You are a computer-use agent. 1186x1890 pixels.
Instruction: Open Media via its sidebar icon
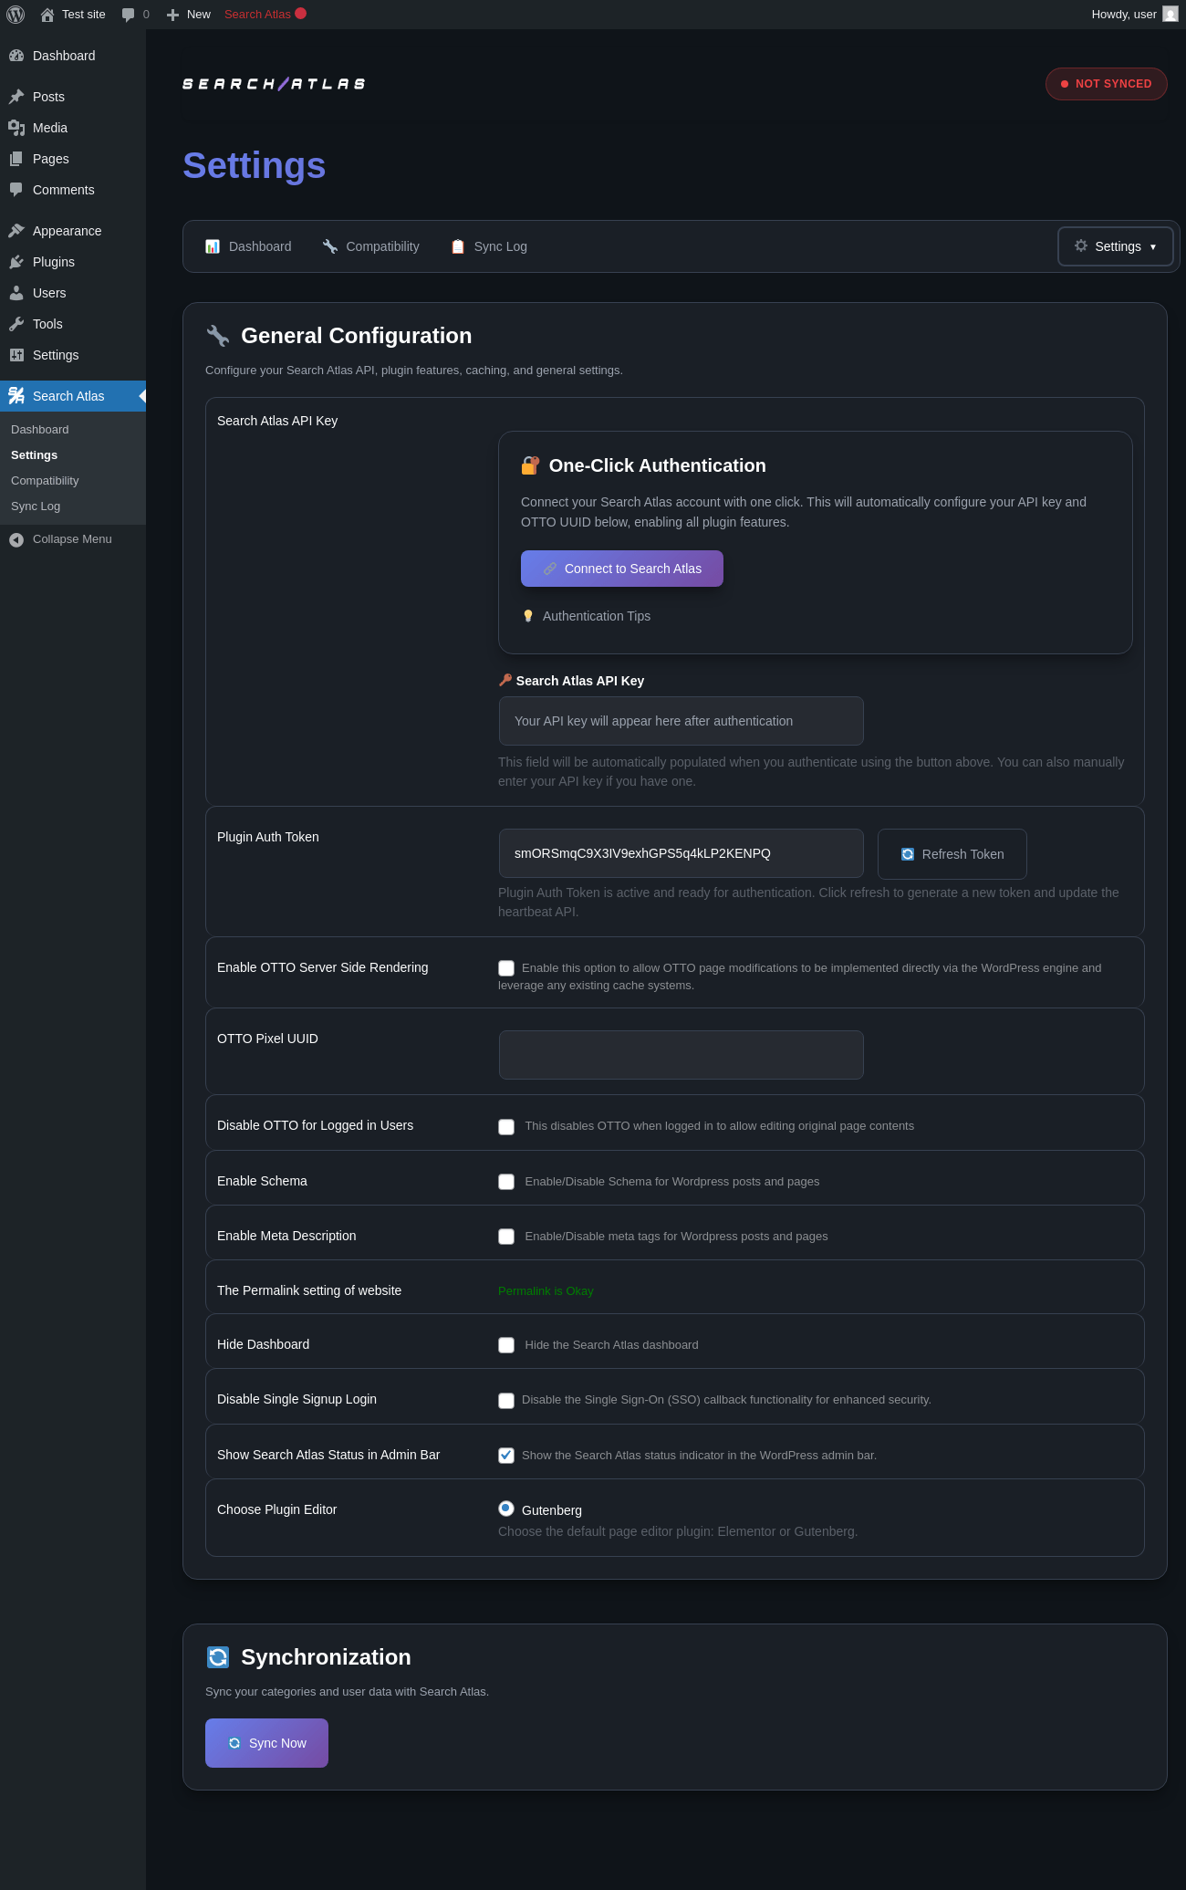[x=16, y=128]
